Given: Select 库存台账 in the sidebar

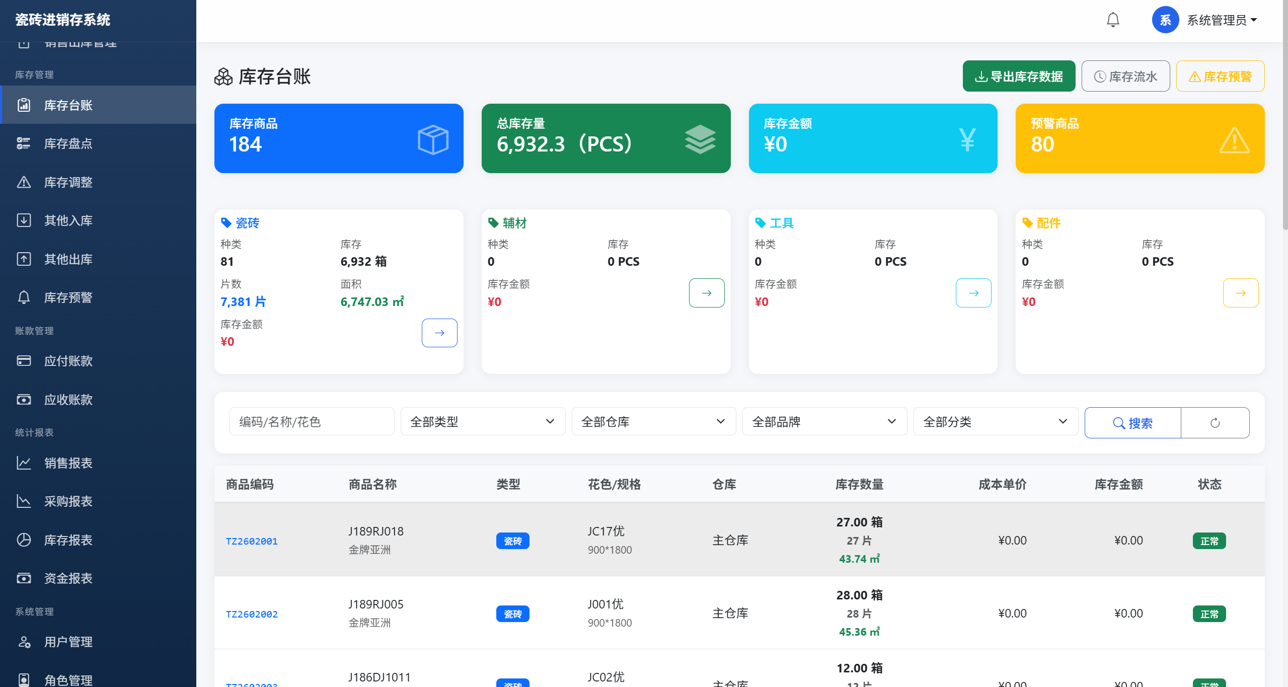Looking at the screenshot, I should [x=98, y=105].
